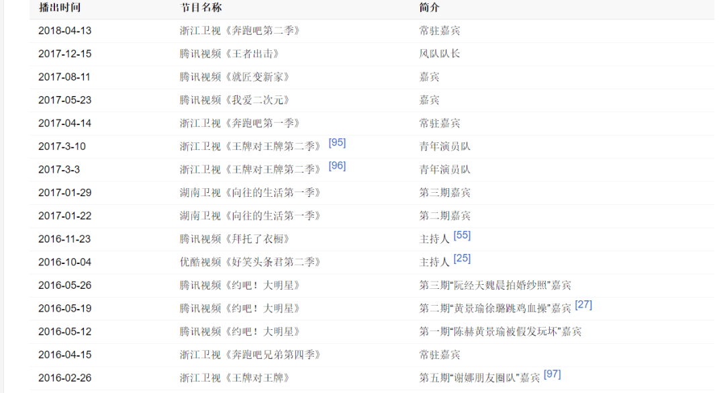
Task: Click citation [55] beside 主持人
Action: point(462,235)
